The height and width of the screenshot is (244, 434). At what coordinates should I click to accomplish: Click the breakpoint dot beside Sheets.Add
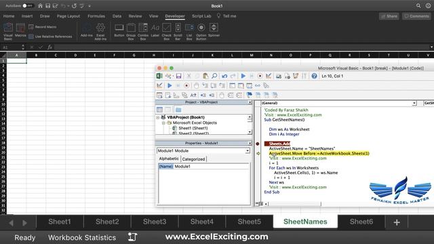258,144
